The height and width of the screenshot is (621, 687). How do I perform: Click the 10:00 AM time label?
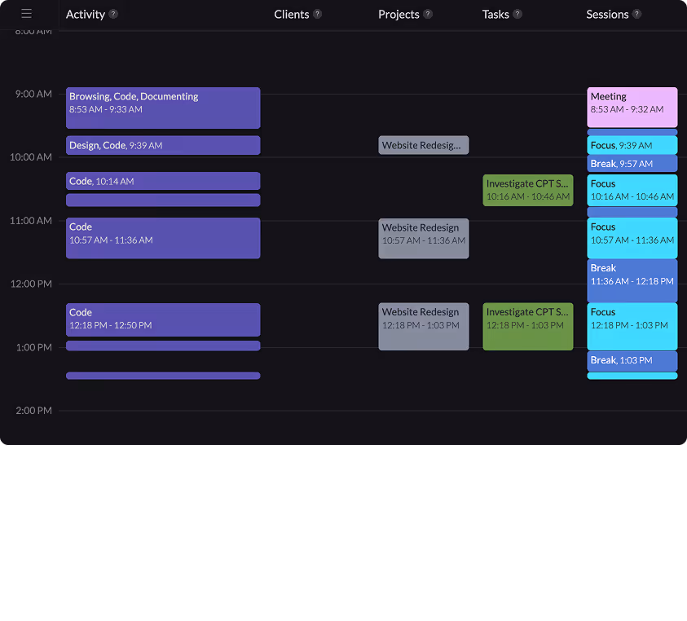point(31,157)
